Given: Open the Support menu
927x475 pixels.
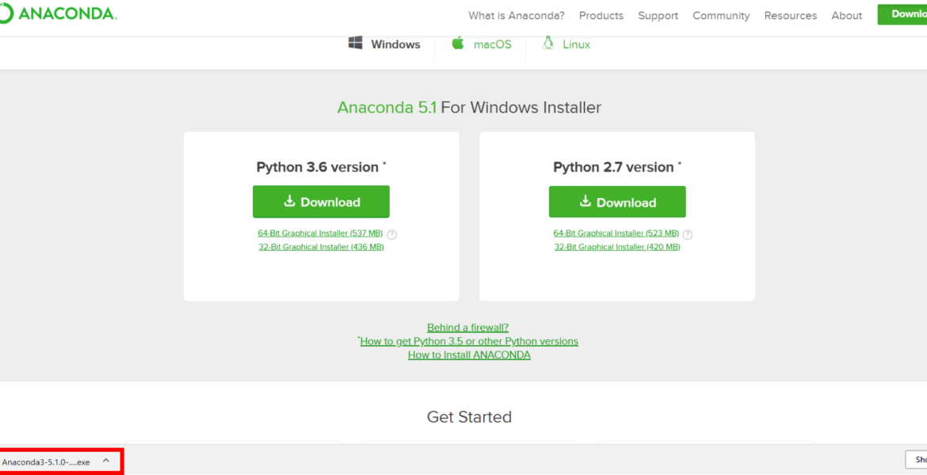Looking at the screenshot, I should tap(658, 15).
